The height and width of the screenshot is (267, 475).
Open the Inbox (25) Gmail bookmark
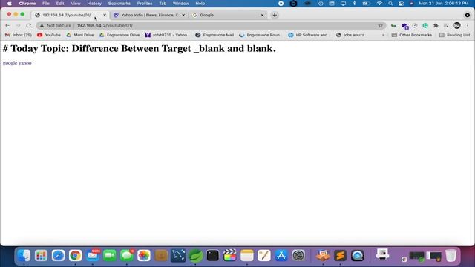[19, 35]
